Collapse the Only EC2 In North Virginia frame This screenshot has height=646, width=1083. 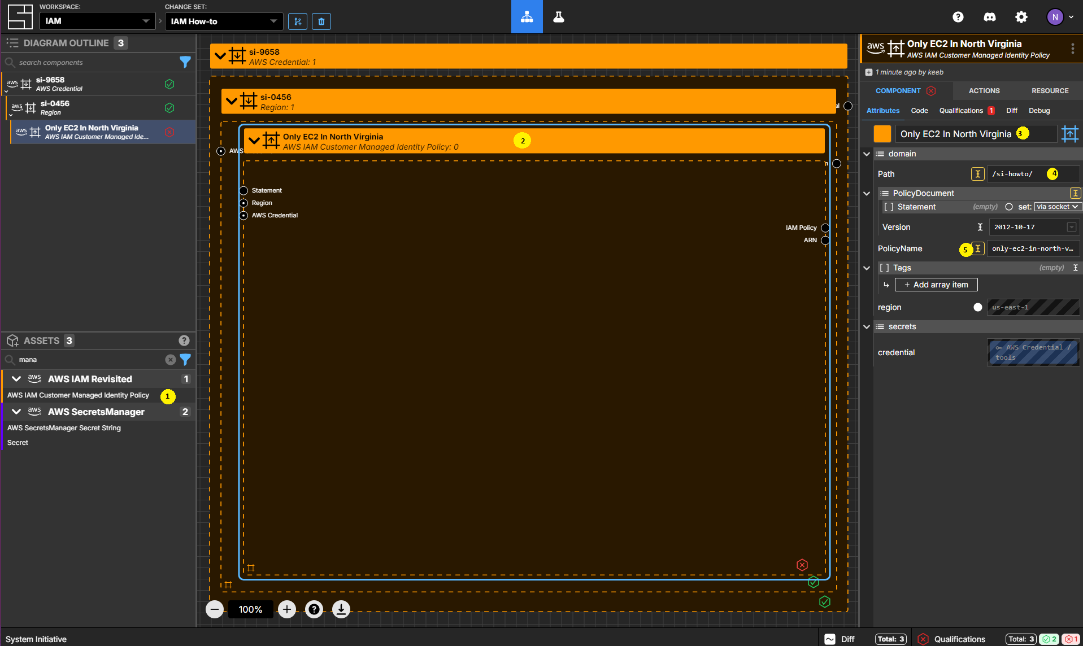pyautogui.click(x=254, y=141)
